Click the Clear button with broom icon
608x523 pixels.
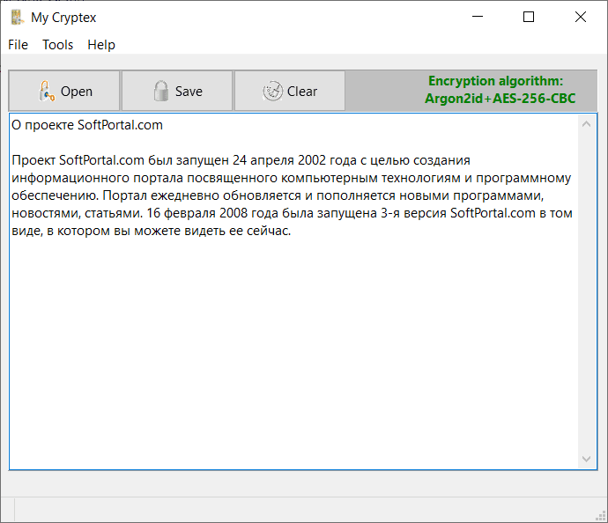pyautogui.click(x=290, y=91)
